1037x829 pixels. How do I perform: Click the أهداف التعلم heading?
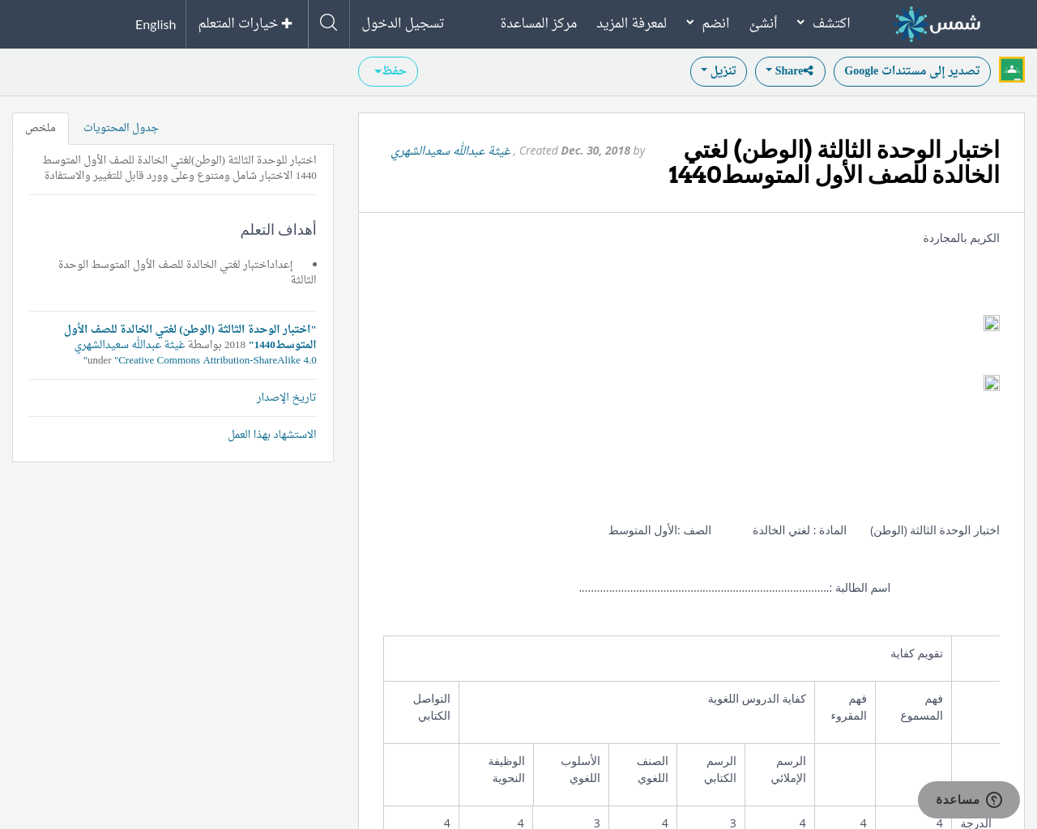click(x=278, y=230)
